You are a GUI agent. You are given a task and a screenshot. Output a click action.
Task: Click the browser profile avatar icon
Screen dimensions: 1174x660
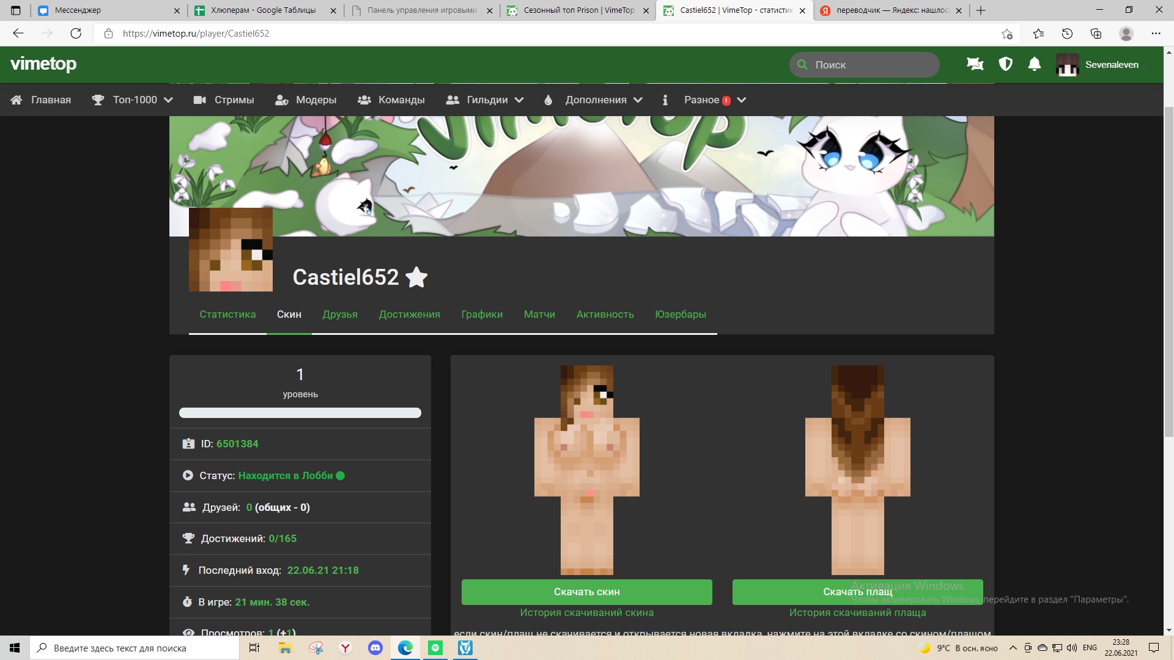[x=1126, y=34]
